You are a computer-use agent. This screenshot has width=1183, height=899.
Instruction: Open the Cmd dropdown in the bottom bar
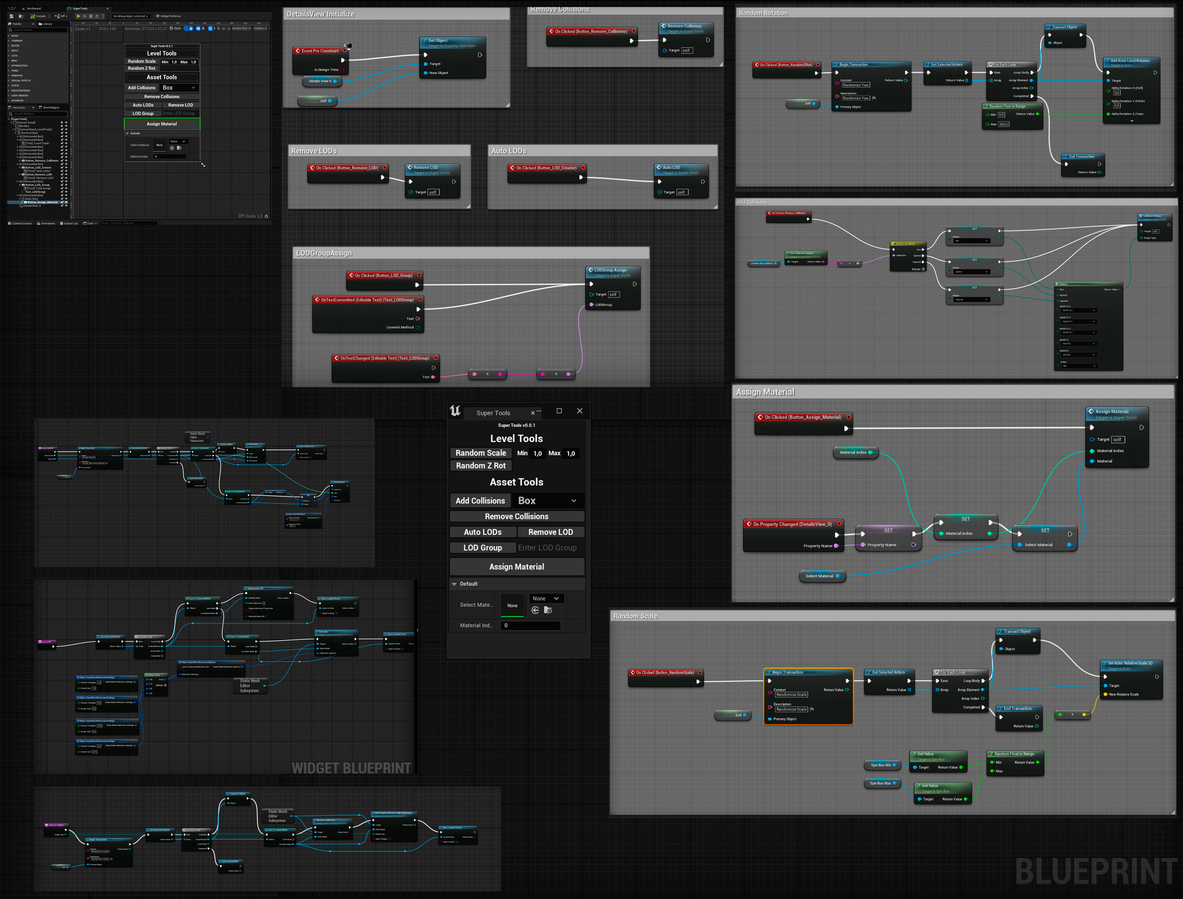[x=90, y=223]
